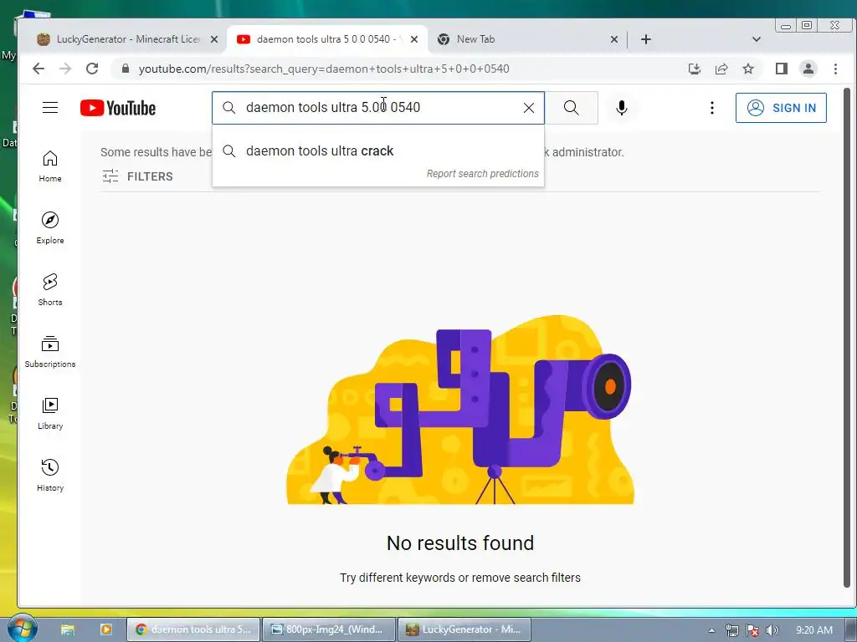
Task: Open Explore in the sidebar
Action: point(49,228)
